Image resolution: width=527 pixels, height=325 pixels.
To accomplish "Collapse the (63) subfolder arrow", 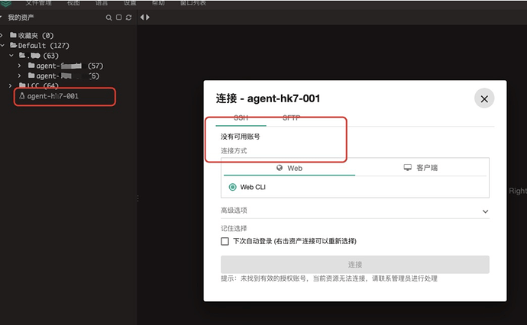I will coord(11,56).
